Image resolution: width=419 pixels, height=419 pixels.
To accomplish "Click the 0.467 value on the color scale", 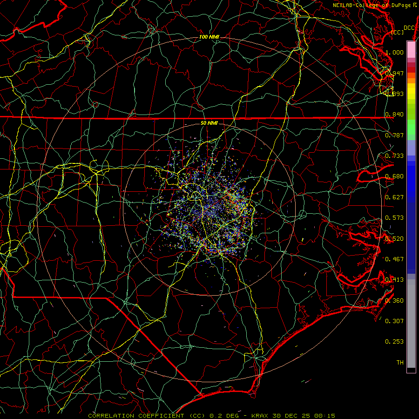I will tap(394, 259).
